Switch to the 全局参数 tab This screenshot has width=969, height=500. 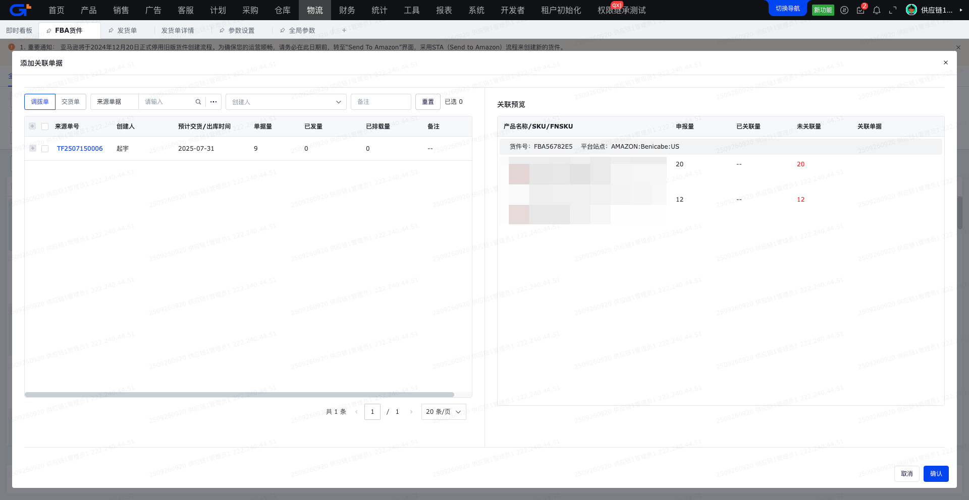302,31
